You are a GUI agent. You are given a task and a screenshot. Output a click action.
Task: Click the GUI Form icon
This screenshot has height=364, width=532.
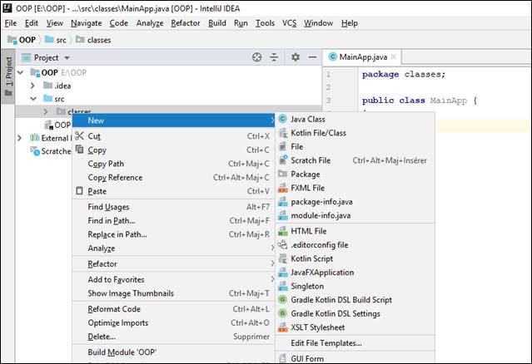(x=282, y=358)
